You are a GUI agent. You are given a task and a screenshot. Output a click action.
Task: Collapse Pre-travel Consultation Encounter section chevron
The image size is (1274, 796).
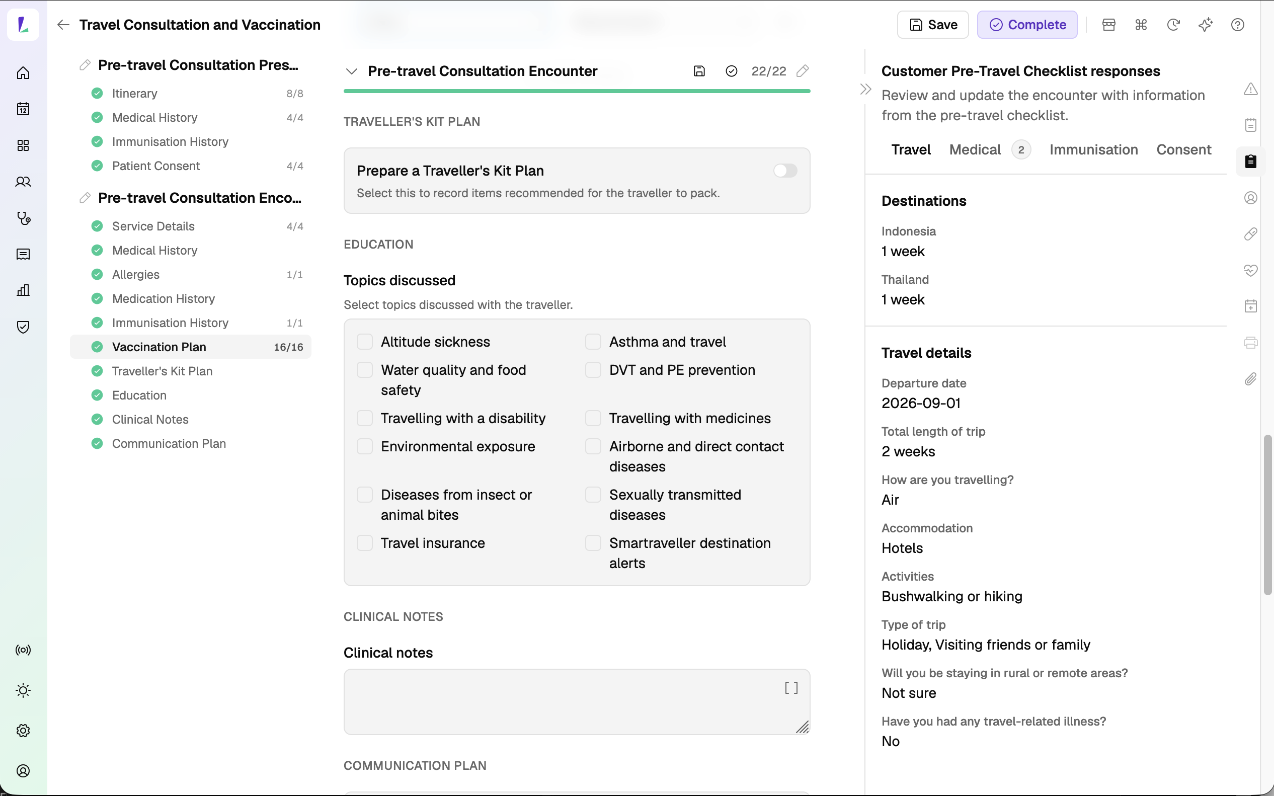coord(352,71)
